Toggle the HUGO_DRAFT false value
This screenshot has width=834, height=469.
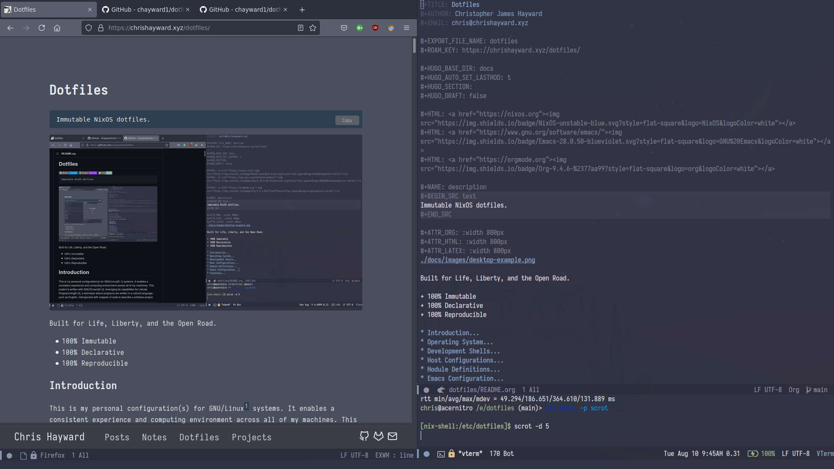pyautogui.click(x=478, y=96)
